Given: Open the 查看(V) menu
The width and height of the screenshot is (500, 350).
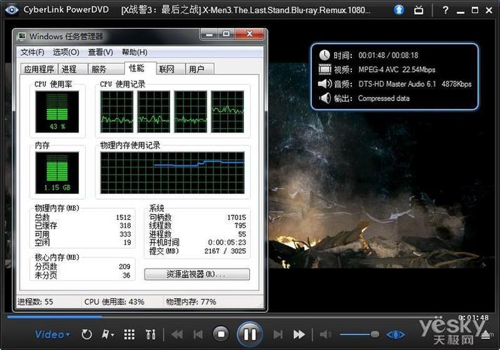Looking at the screenshot, I should 101,52.
